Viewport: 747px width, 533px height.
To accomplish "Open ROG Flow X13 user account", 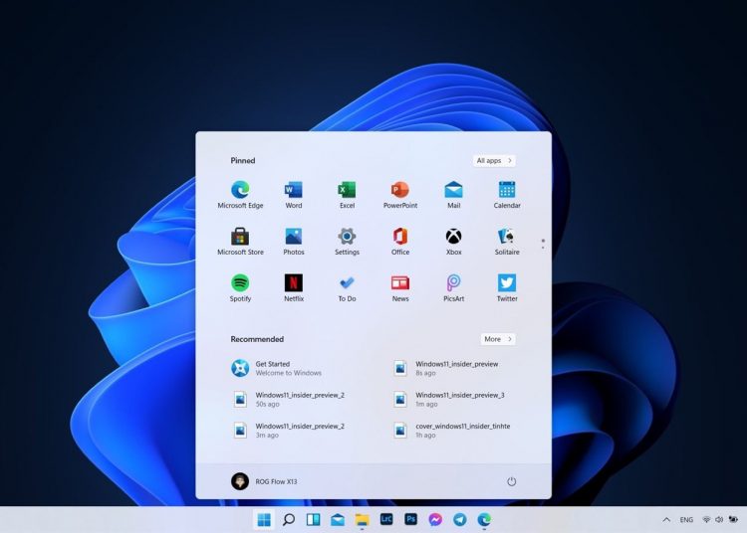I will coord(265,481).
